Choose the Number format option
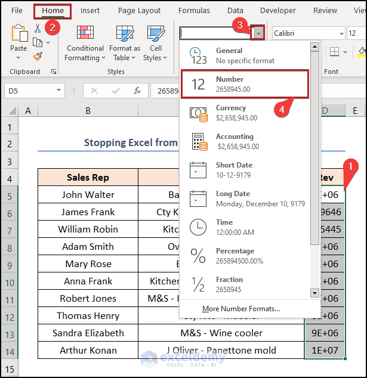 (245, 84)
